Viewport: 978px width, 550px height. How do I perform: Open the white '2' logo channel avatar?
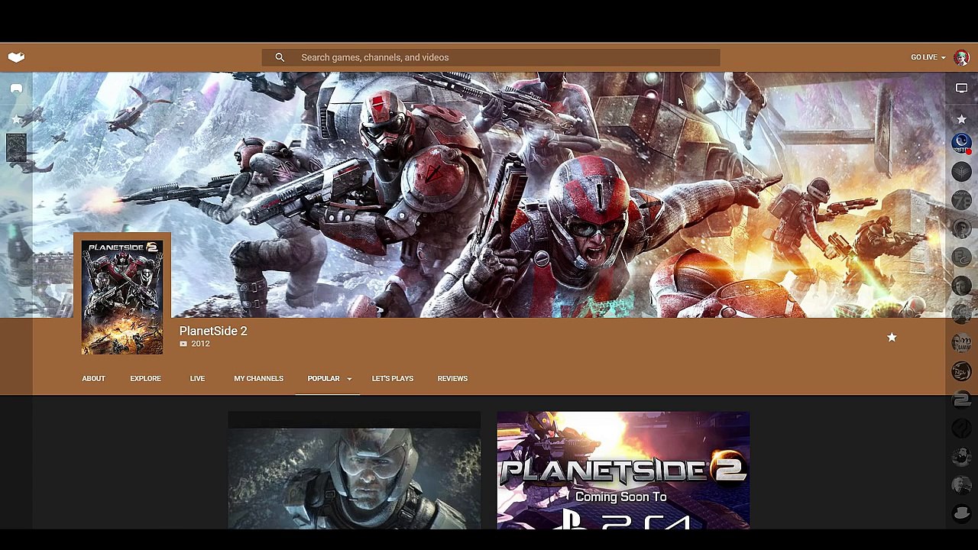pos(961,400)
